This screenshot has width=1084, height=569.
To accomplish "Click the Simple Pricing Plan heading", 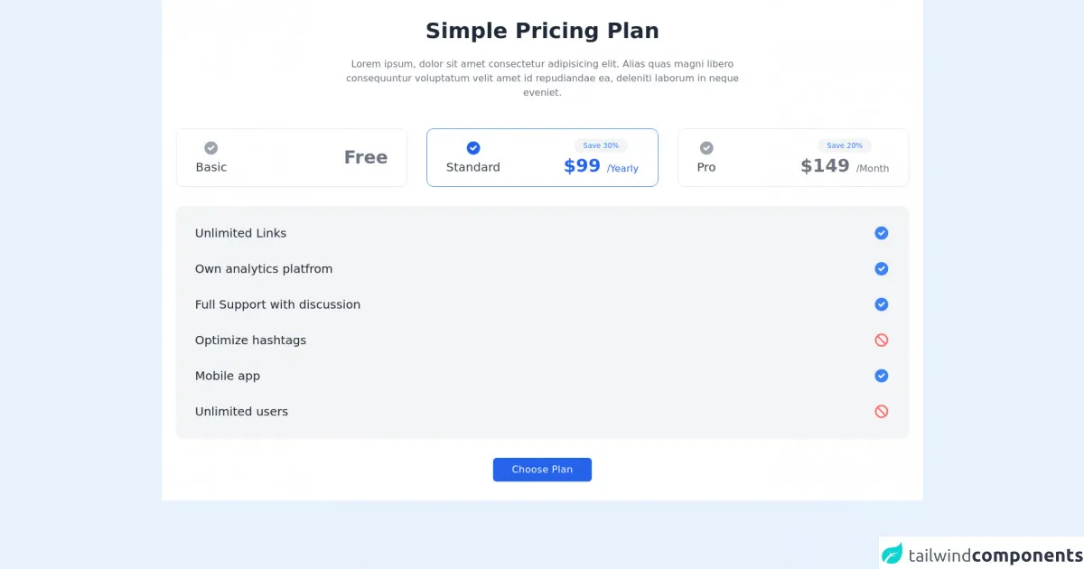I will click(x=542, y=31).
